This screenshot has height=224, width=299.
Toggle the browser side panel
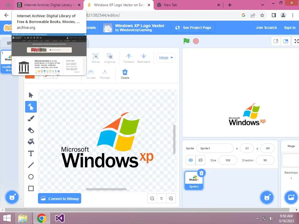[274, 15]
